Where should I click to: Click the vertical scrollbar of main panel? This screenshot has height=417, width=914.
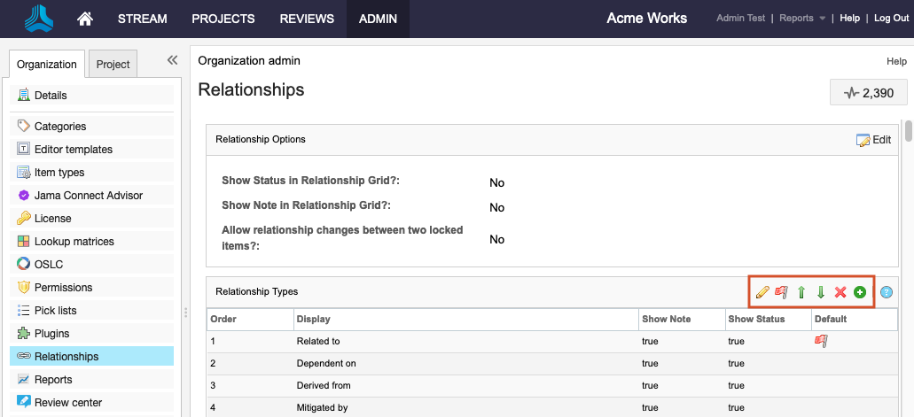point(908,130)
